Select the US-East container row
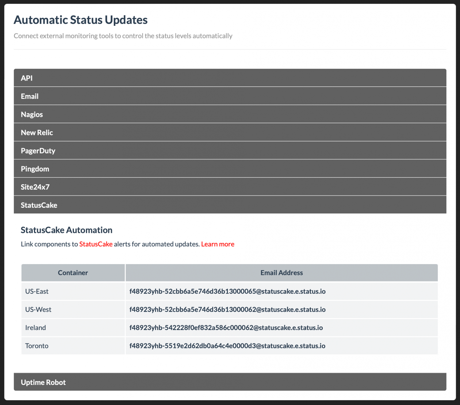 [x=37, y=291]
